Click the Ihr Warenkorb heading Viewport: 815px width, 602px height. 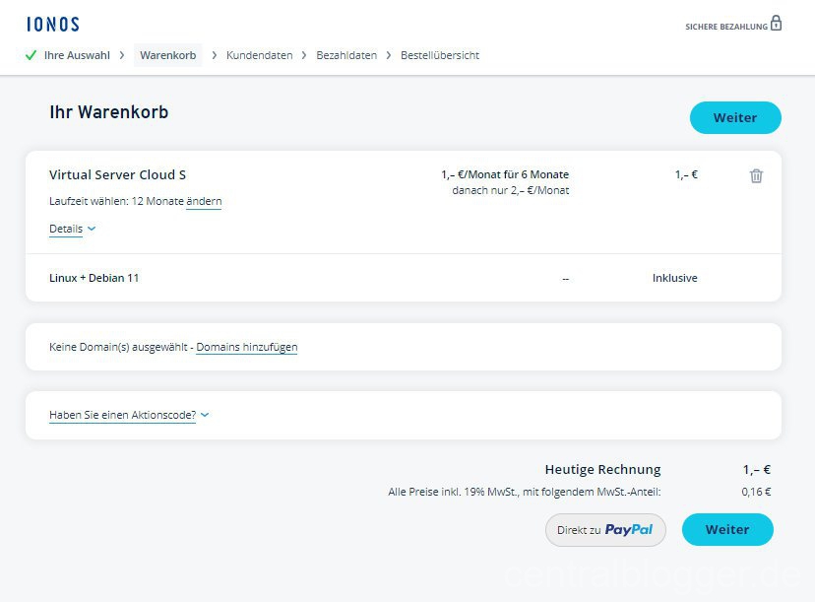tap(109, 112)
